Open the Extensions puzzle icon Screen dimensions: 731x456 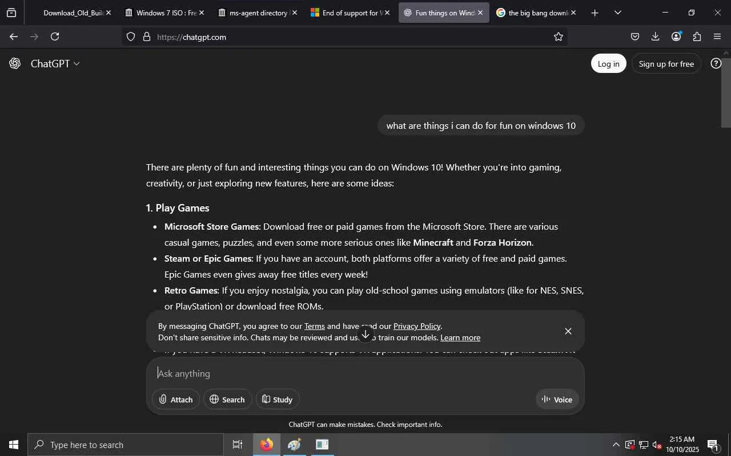pos(697,36)
